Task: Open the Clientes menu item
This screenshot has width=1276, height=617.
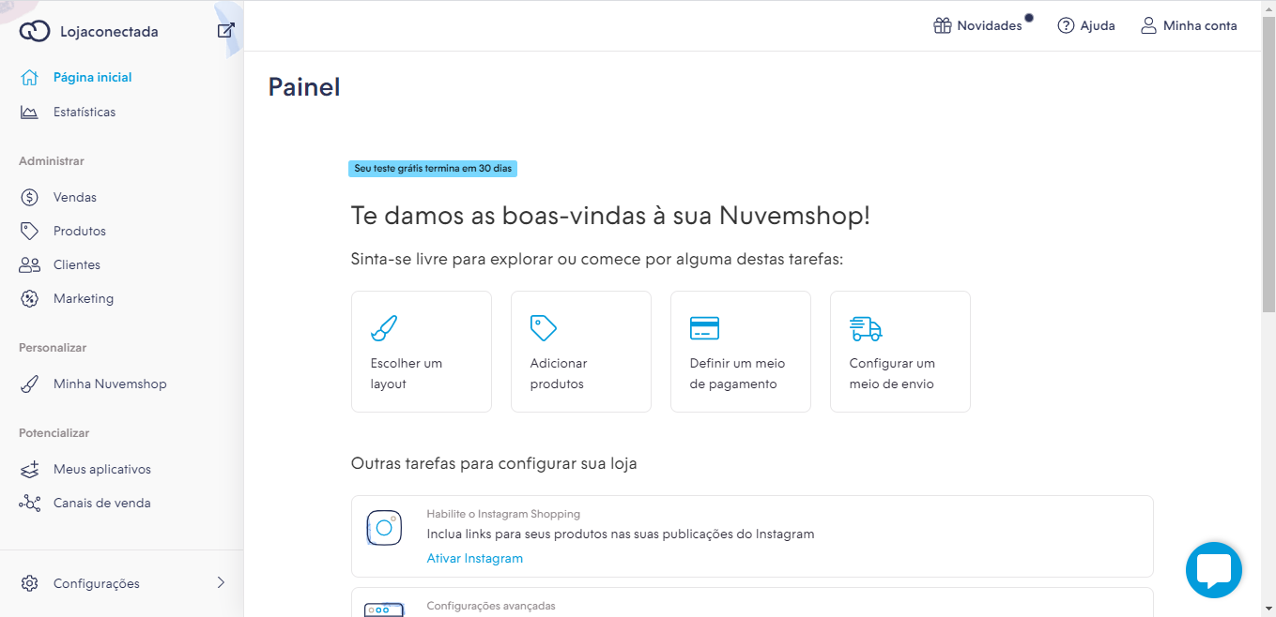Action: [77, 265]
